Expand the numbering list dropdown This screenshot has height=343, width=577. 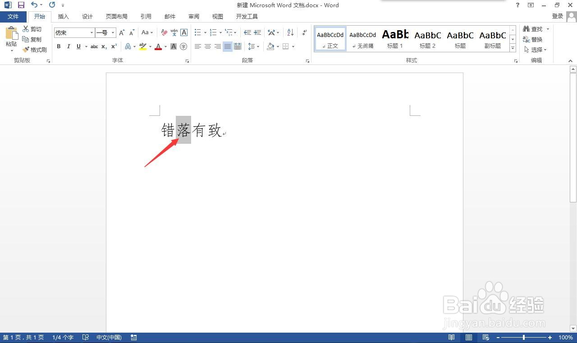click(x=220, y=32)
